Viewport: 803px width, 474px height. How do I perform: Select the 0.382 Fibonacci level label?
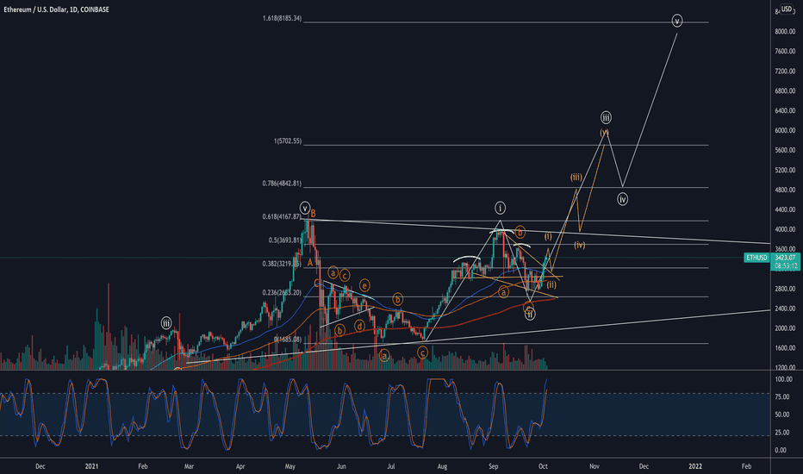tap(283, 264)
